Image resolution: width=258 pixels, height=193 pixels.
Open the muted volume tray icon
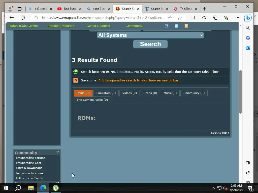(225, 188)
